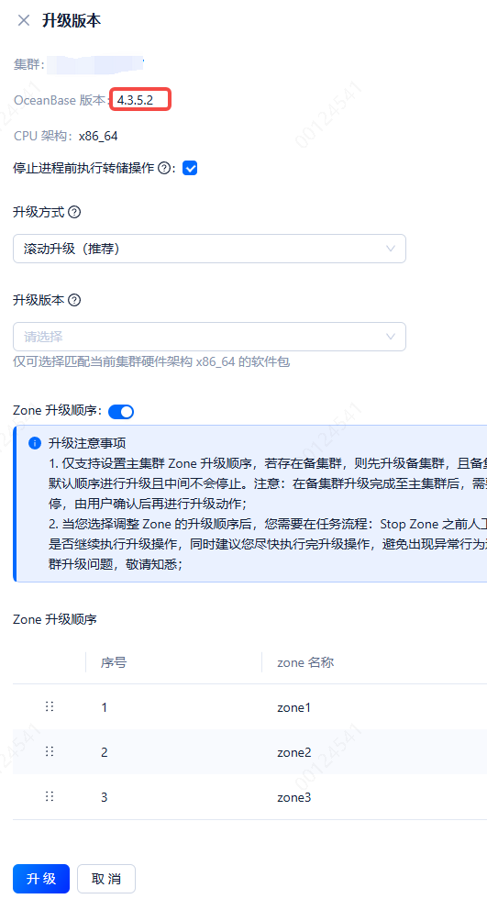
Task: Open 请选择 upgrade version dropdown
Action: click(209, 337)
